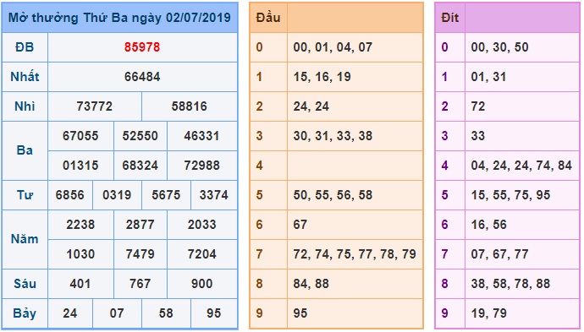Select second prize number 73772

click(94, 106)
